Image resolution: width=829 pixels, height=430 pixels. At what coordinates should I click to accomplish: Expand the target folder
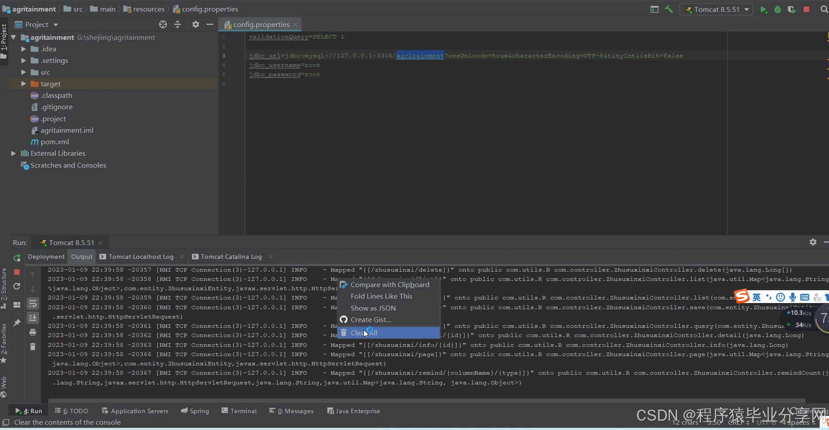coord(23,84)
